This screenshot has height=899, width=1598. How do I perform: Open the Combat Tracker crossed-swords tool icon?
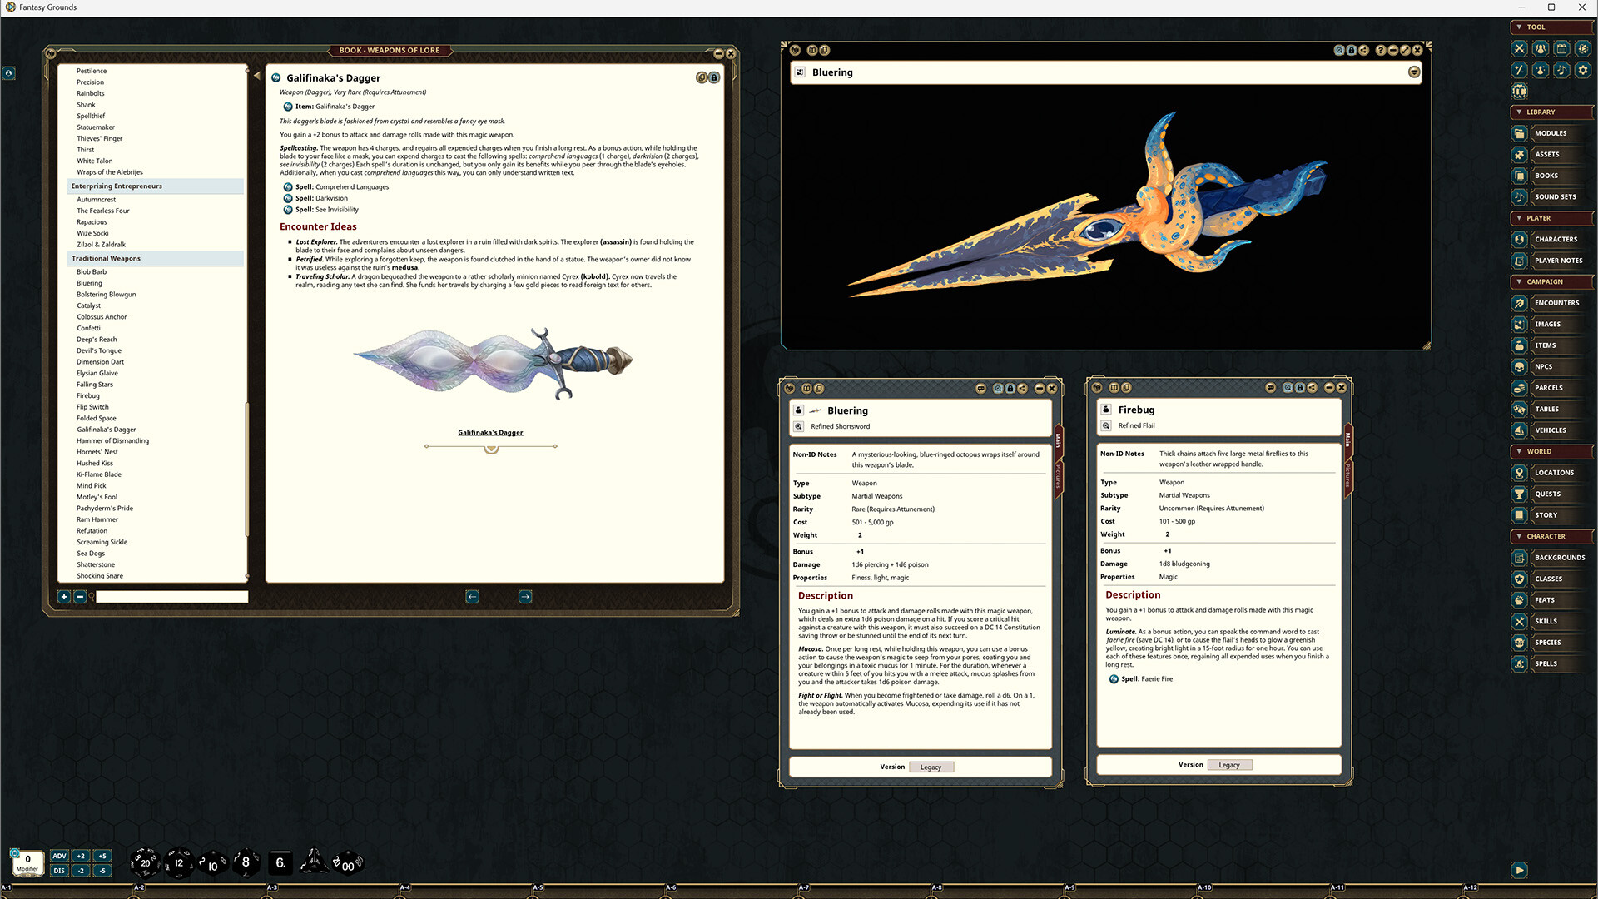(x=1520, y=48)
